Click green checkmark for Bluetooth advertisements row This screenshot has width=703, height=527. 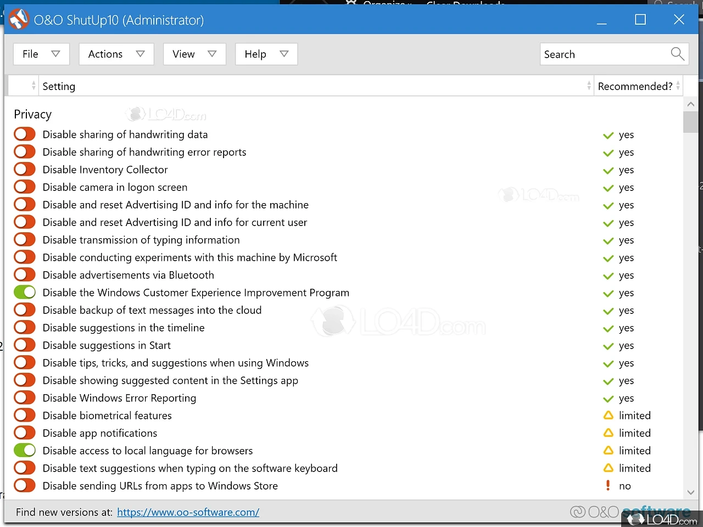[x=608, y=276]
